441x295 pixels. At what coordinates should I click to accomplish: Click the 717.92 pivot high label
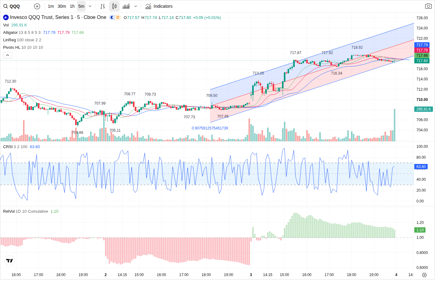(x=327, y=53)
